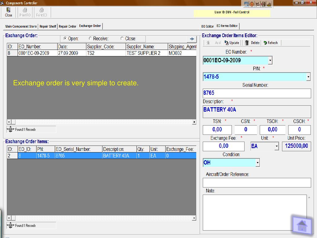Click cell 27.09.2009 in order row
The width and height of the screenshot is (317, 238).
pyautogui.click(x=72, y=53)
